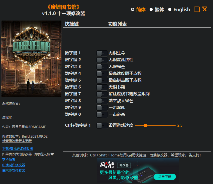Click 其他说明 hotkey notice text
Image resolution: width=213 pixels, height=184 pixels.
[x=137, y=155]
